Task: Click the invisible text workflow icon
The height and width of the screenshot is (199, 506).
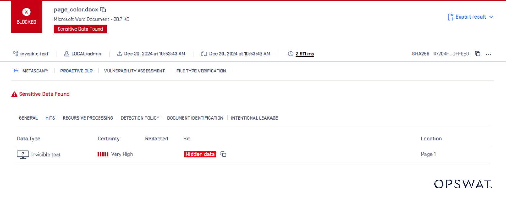Action: [15, 54]
